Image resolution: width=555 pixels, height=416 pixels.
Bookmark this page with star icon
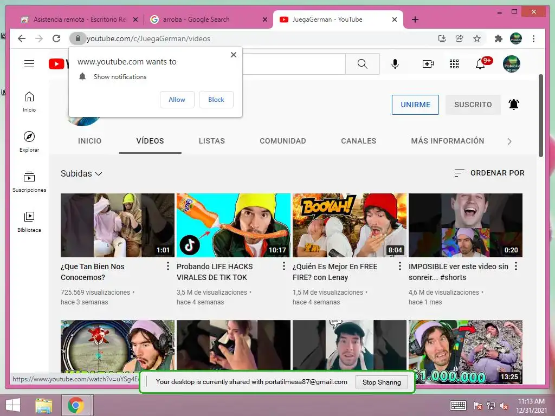[x=477, y=38]
